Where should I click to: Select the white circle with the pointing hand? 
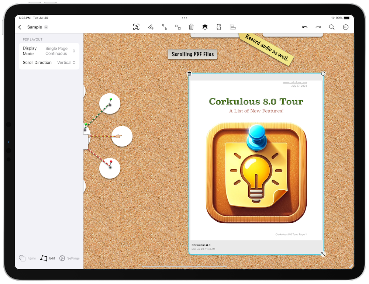point(122,136)
